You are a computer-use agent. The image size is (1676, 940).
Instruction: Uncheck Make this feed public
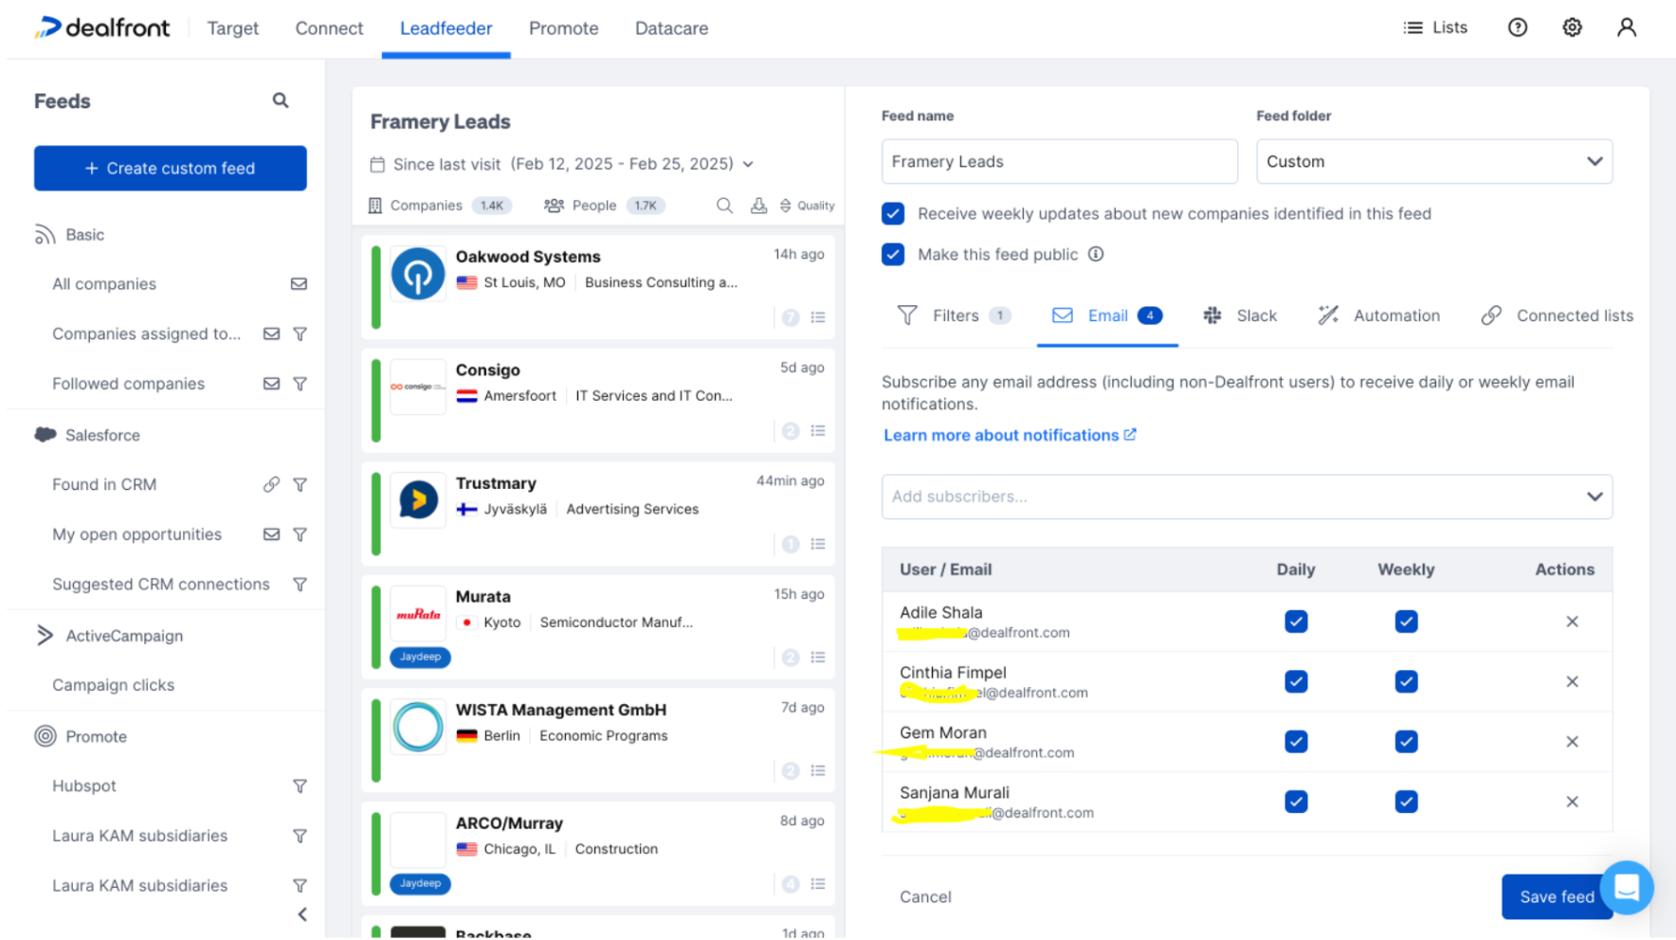pyautogui.click(x=893, y=254)
